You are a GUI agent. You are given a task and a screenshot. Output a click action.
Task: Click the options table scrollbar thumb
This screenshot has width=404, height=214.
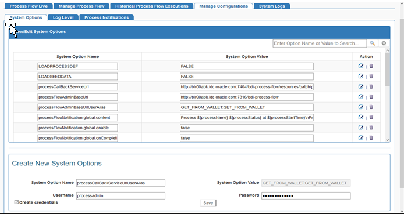click(x=388, y=69)
